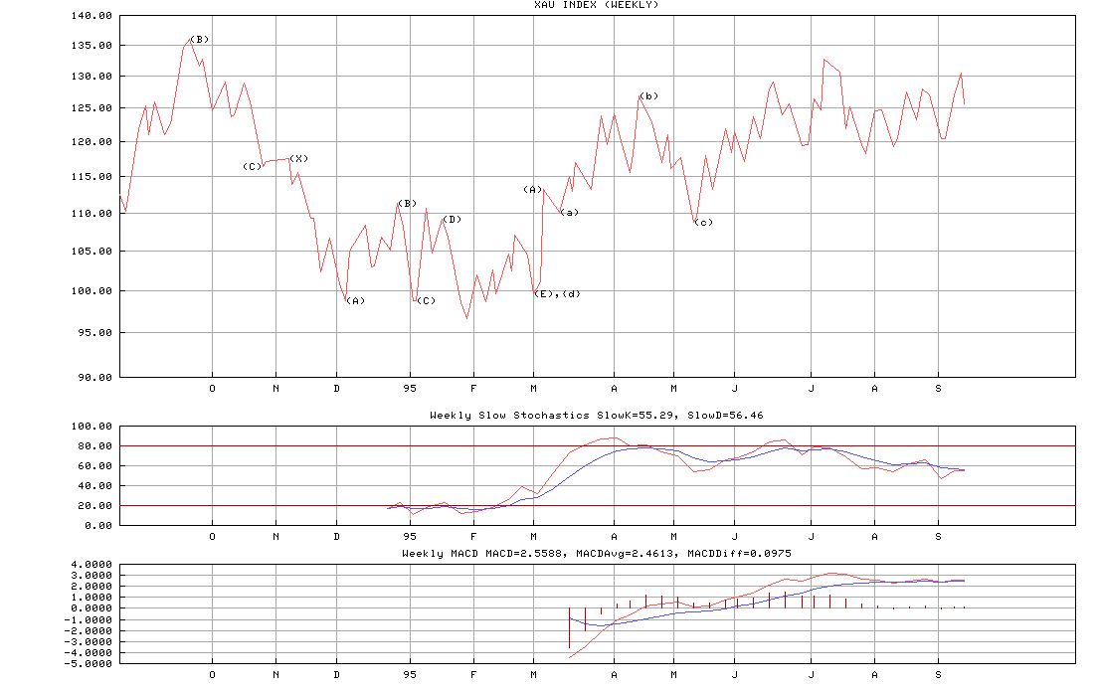This screenshot has height=692, width=1098.
Task: Click the lowercase (b) wave label
Action: pyautogui.click(x=648, y=95)
